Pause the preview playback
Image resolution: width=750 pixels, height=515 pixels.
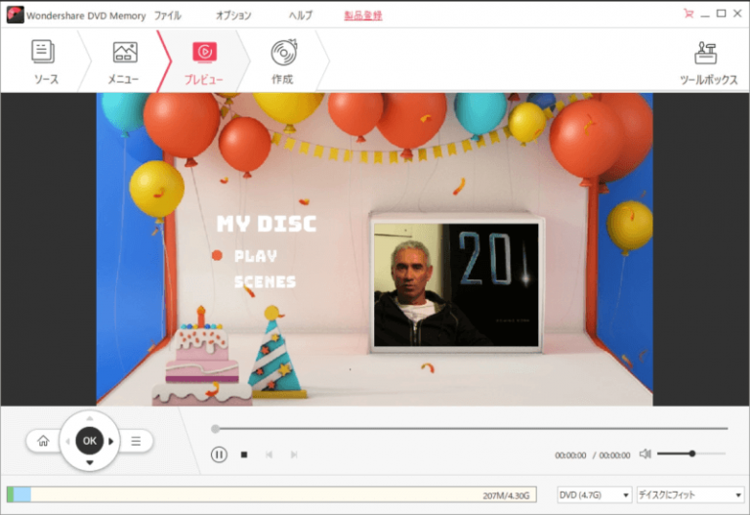tap(219, 454)
